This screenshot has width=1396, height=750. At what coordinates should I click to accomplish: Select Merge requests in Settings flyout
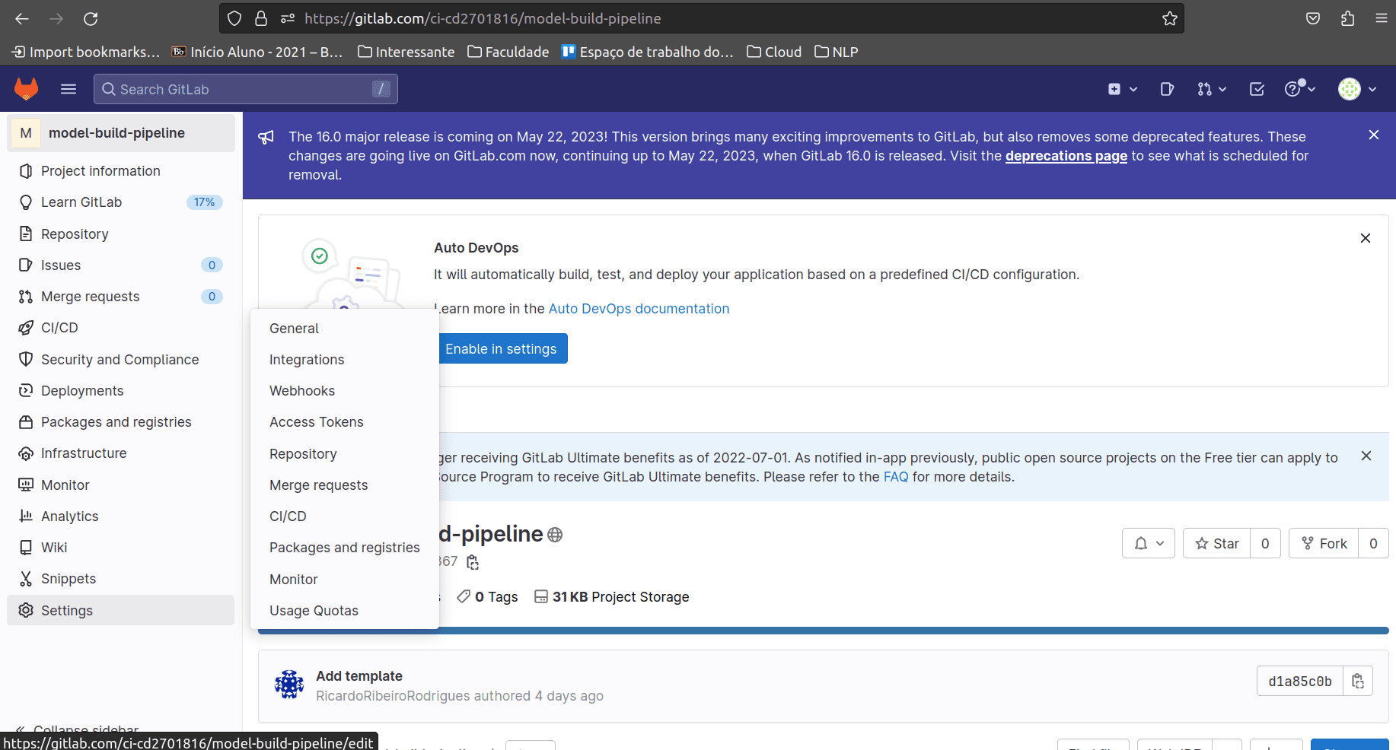[345, 485]
